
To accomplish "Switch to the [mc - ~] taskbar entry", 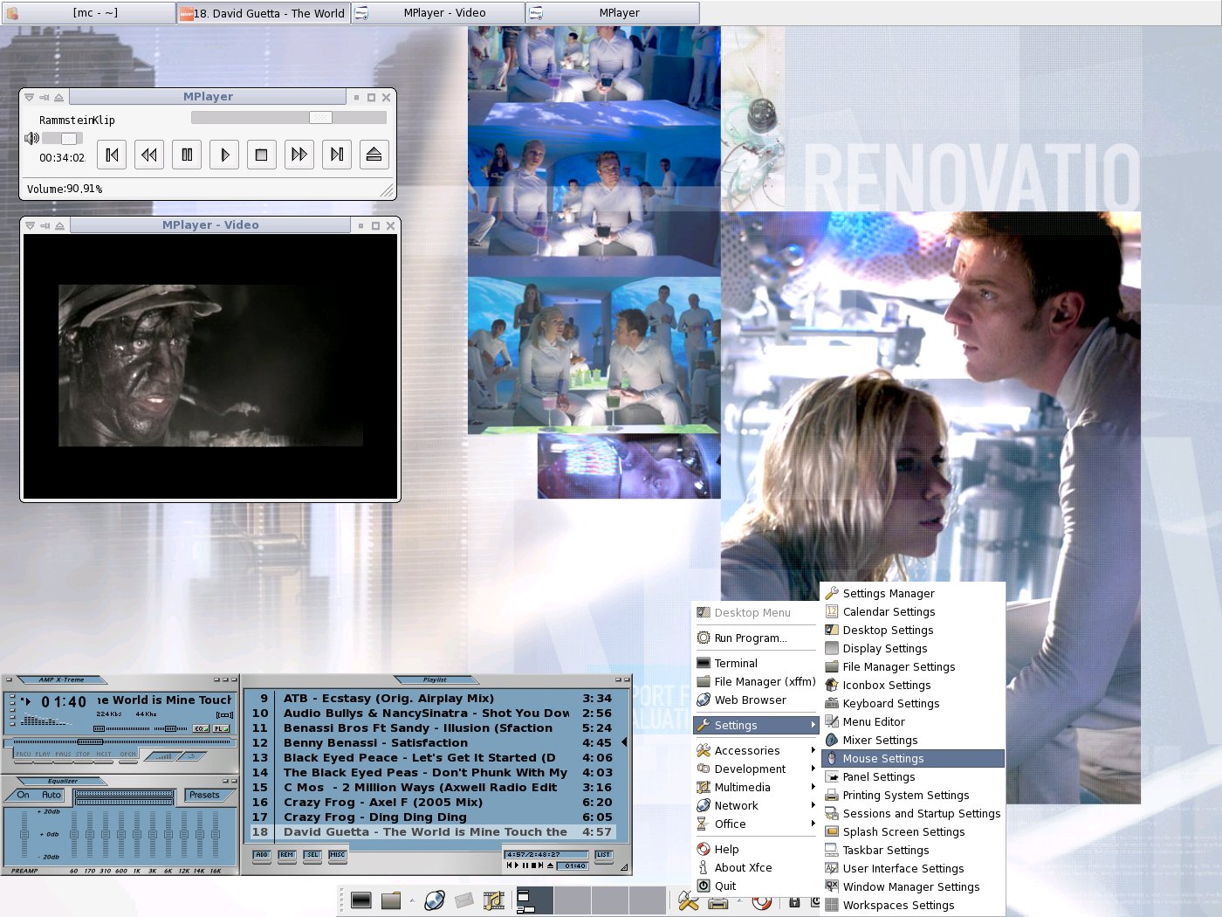I will [88, 13].
